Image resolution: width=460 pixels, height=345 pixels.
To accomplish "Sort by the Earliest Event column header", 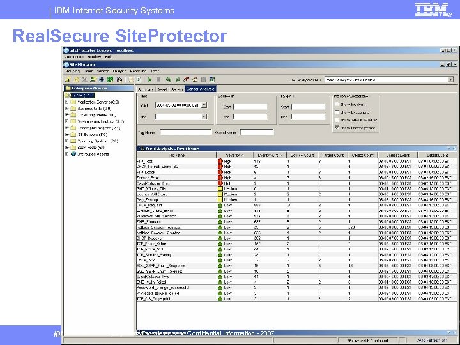I will click(x=397, y=155).
